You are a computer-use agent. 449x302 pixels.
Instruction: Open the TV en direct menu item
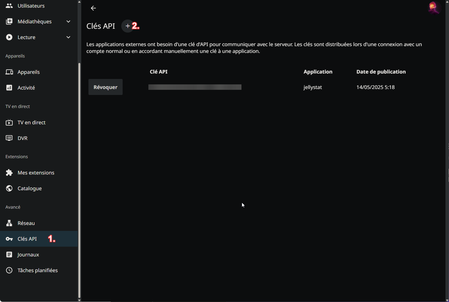(31, 122)
